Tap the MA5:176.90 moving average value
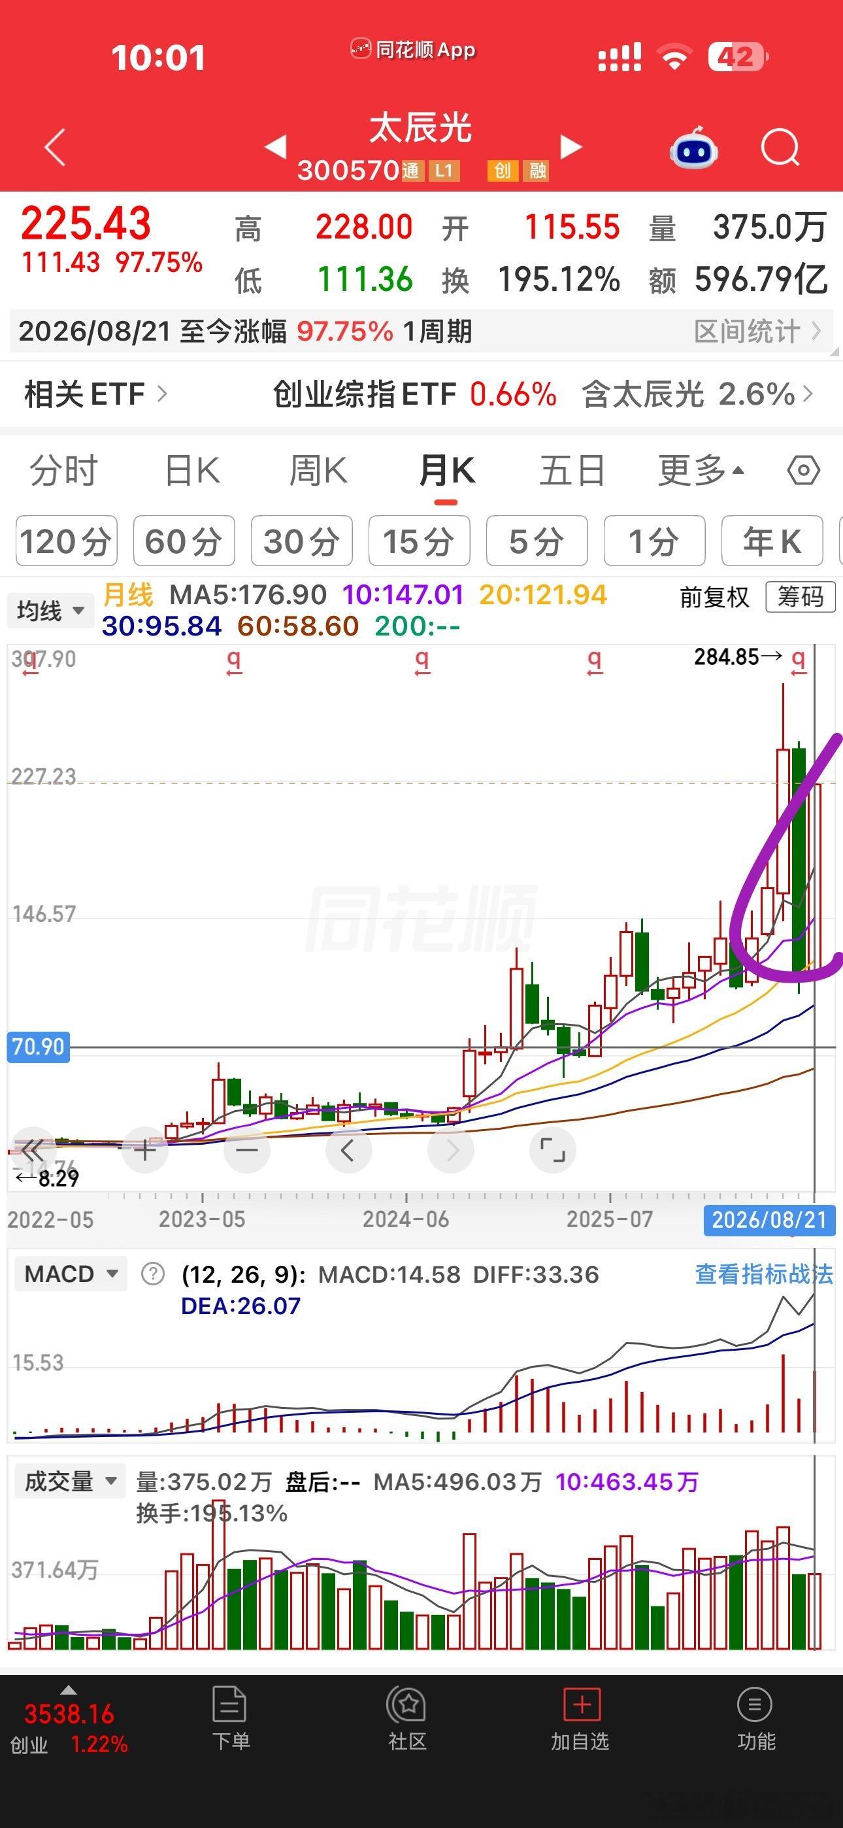 (248, 595)
